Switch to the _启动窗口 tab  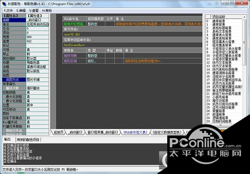[x=75, y=132]
